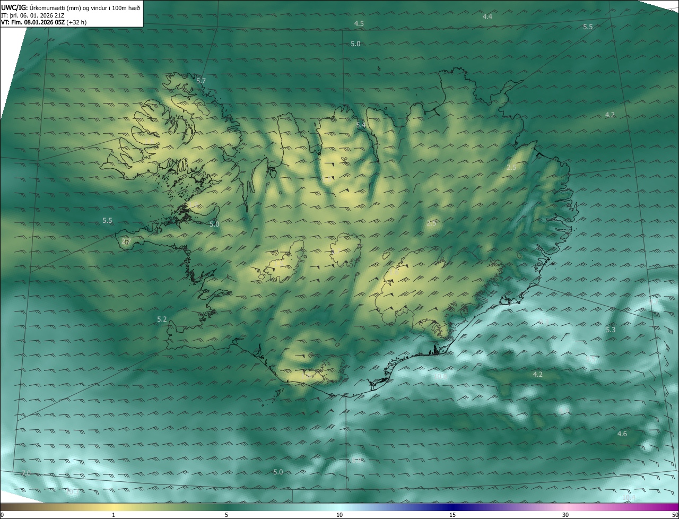The image size is (679, 519).
Task: Click the '5' tick label on the colour scale
Action: [227, 515]
